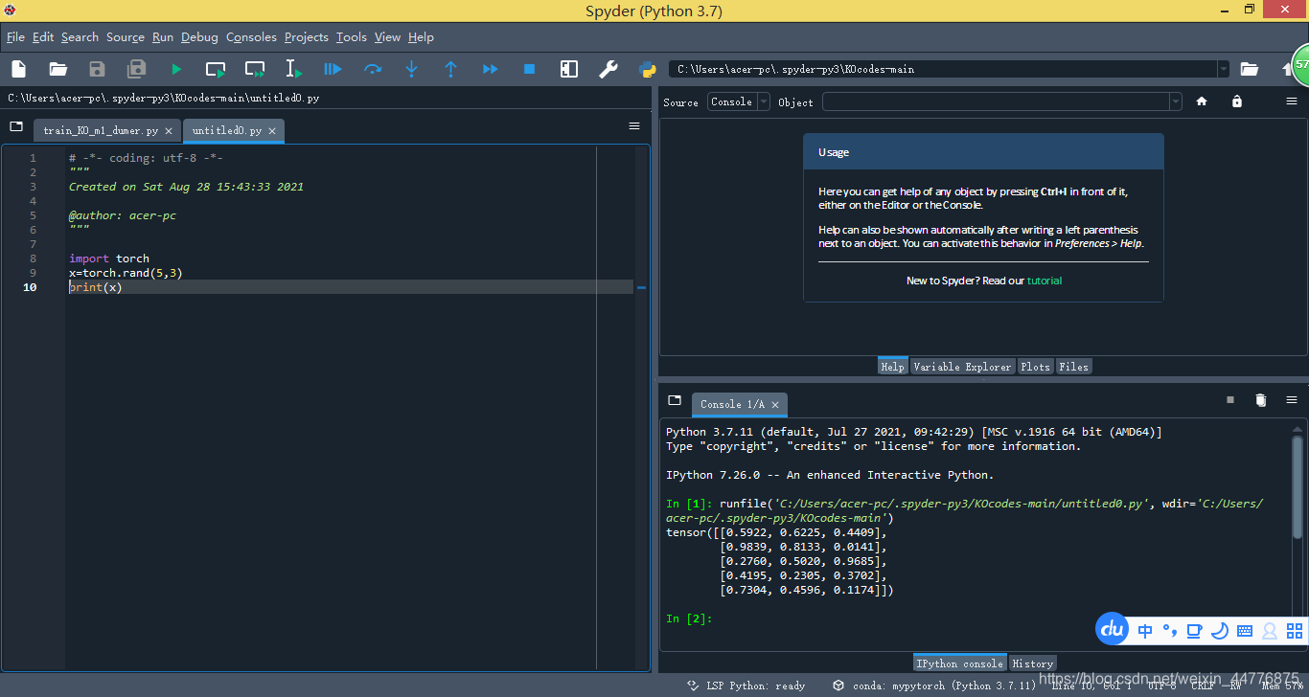Start debugging the file

click(333, 69)
